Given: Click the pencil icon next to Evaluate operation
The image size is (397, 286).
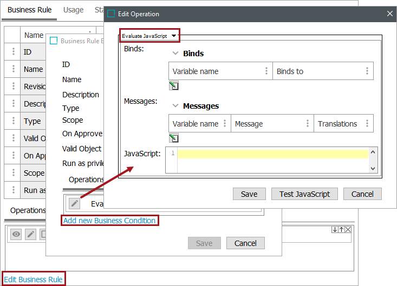Looking at the screenshot, I should point(75,203).
